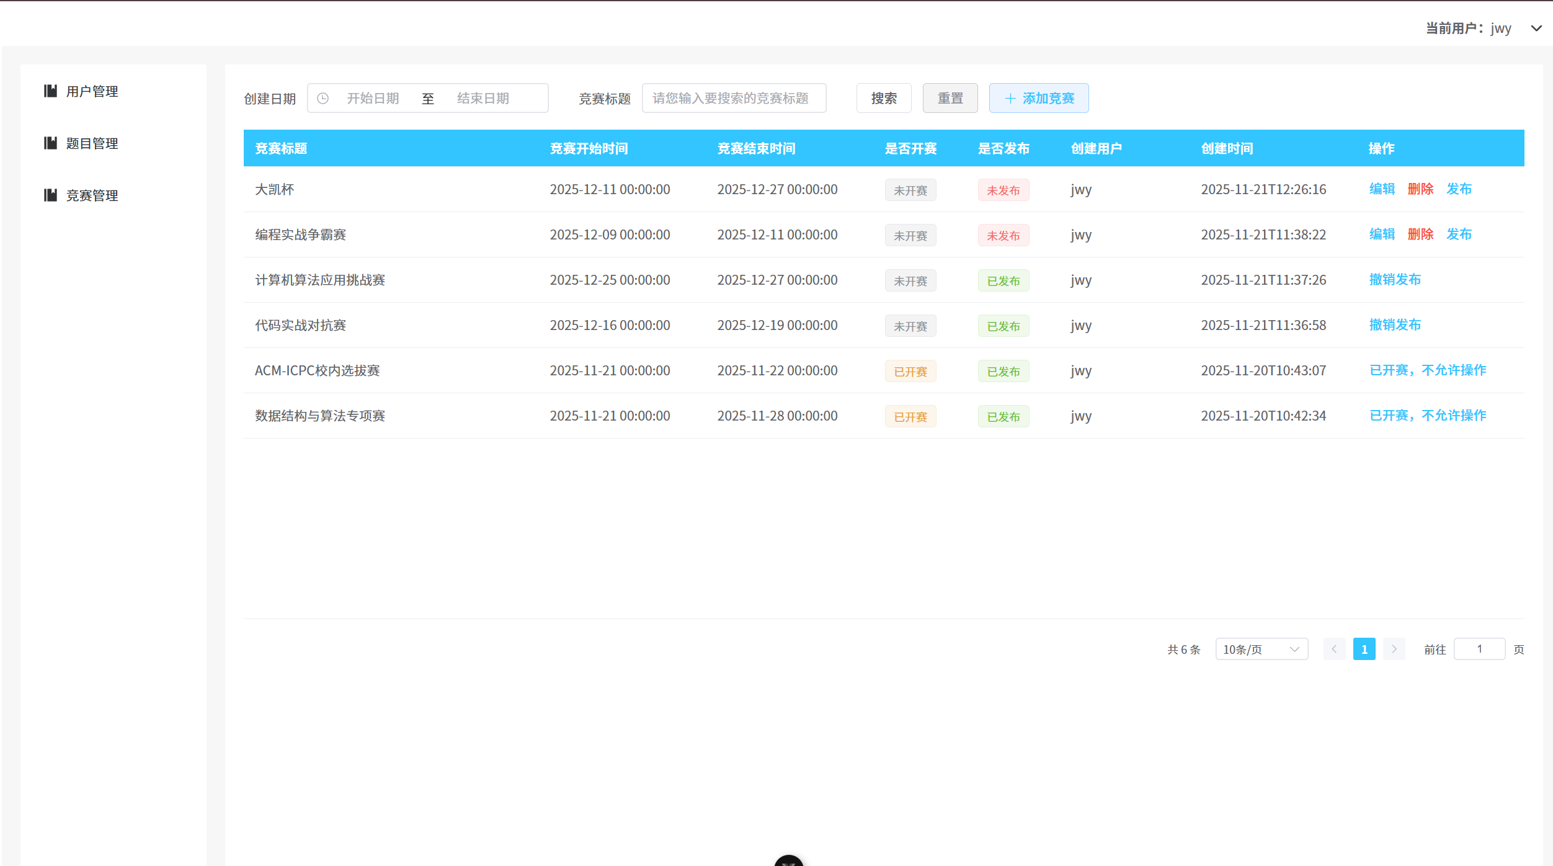
Task: Go to previous page arrow
Action: tap(1334, 649)
